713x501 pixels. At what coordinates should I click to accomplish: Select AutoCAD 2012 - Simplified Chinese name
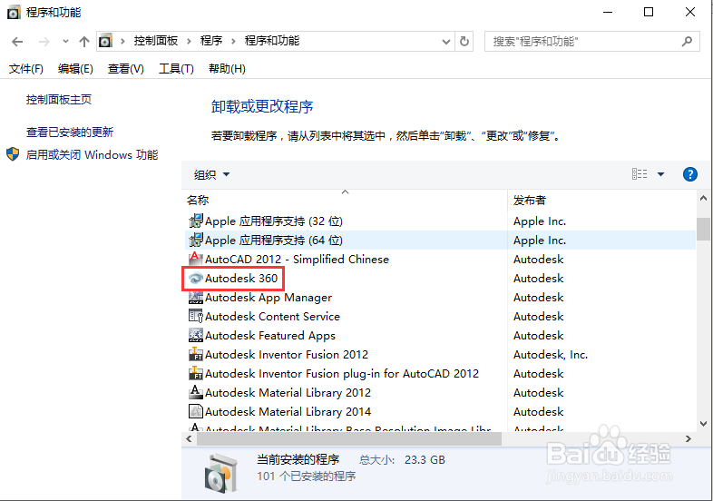coord(297,260)
